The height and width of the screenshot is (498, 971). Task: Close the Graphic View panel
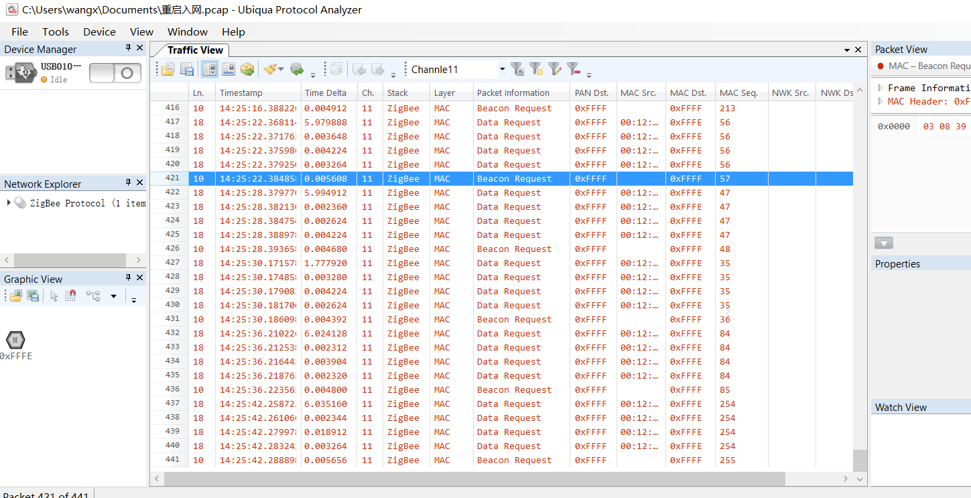click(x=139, y=278)
